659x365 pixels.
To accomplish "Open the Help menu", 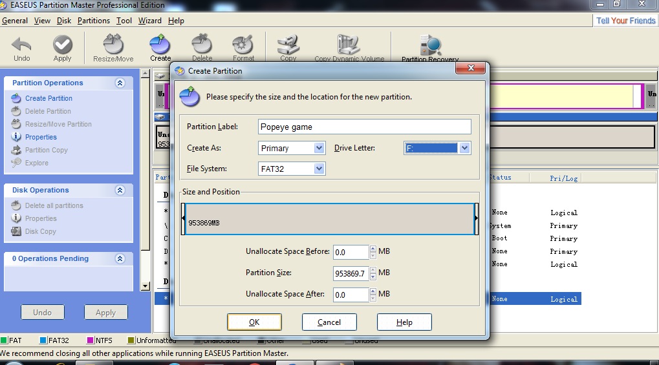I will (176, 21).
